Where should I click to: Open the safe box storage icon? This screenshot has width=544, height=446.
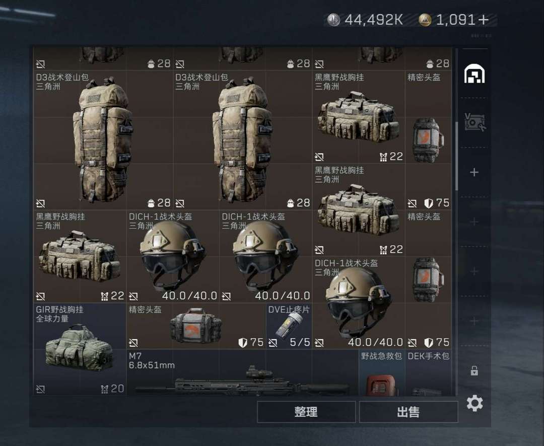point(474,122)
